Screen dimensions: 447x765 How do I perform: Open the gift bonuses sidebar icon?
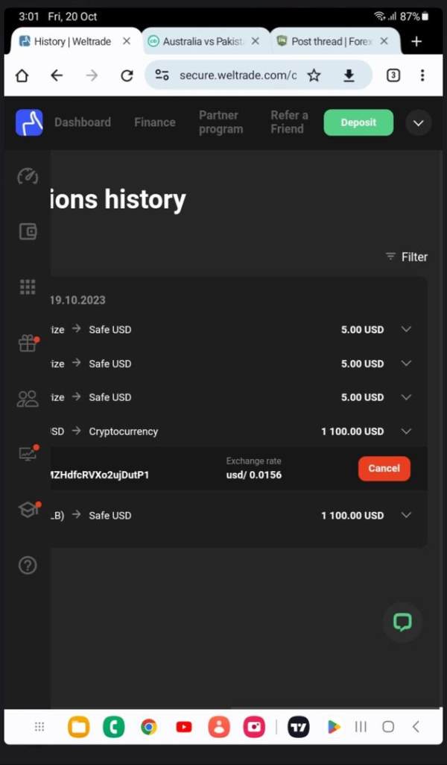point(28,343)
